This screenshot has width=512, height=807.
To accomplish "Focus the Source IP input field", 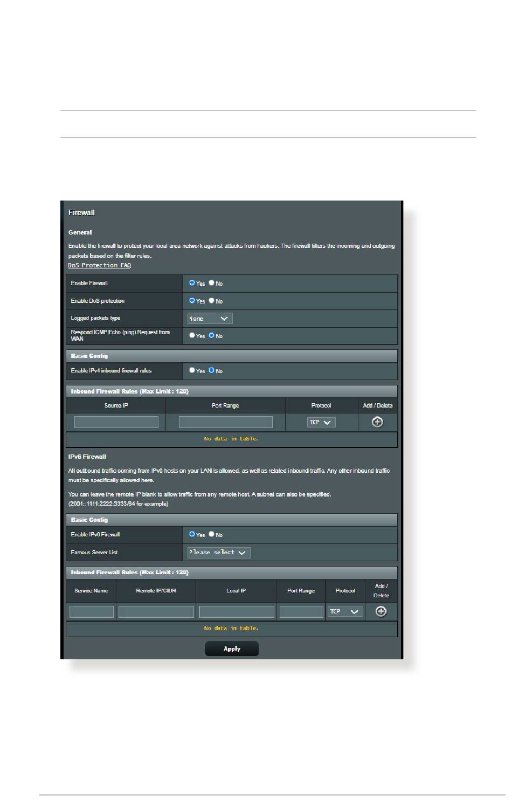I will 116,422.
